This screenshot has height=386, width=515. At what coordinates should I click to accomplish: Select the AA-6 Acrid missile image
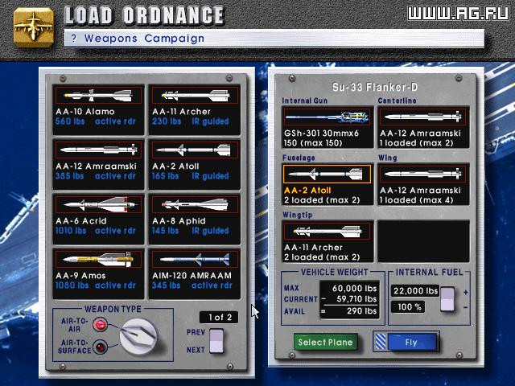click(98, 205)
